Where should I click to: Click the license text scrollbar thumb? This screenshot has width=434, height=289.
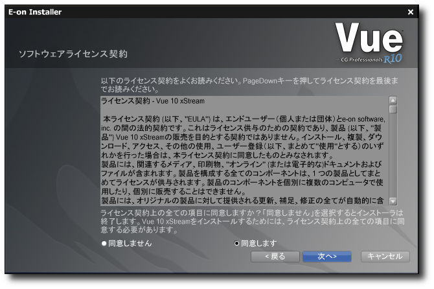click(x=393, y=109)
